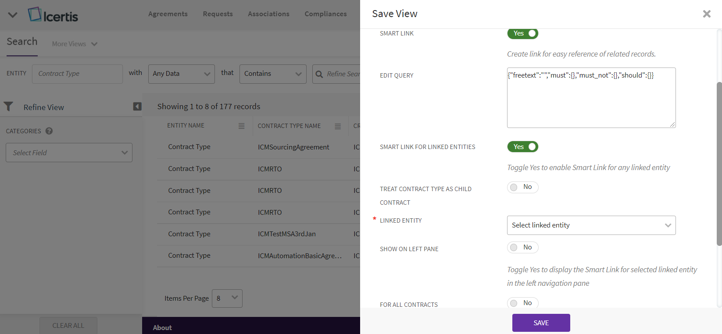
Task: Click the Refine View filter funnel icon
Action: click(8, 107)
